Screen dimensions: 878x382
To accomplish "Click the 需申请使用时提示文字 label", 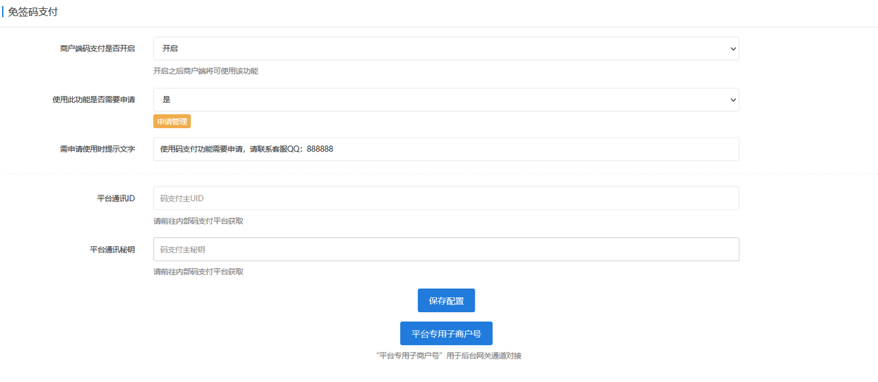I will click(x=97, y=149).
